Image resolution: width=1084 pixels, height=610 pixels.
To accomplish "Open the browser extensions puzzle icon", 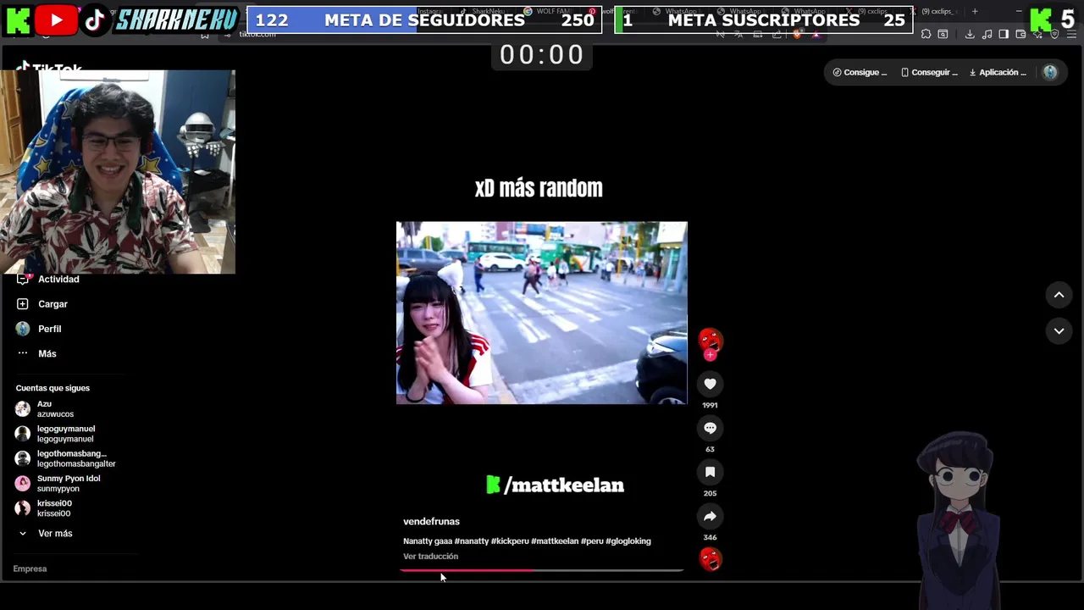I will 926,34.
